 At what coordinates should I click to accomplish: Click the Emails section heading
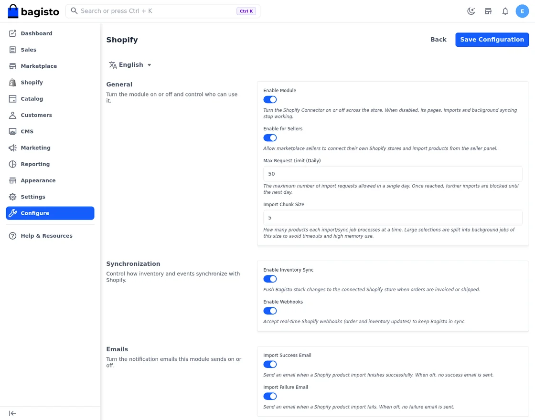click(x=117, y=349)
